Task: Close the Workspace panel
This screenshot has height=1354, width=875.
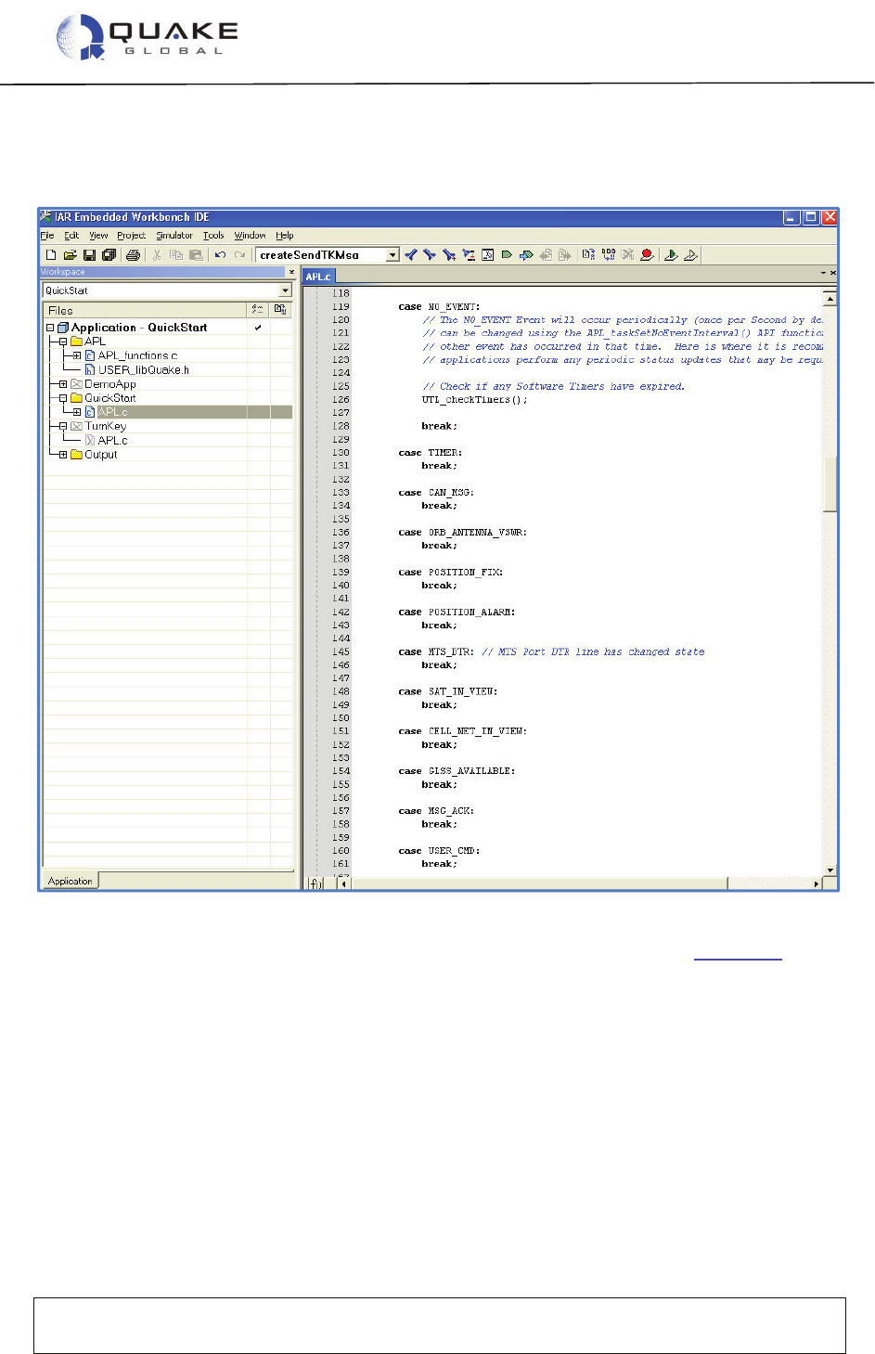Action: 291,273
